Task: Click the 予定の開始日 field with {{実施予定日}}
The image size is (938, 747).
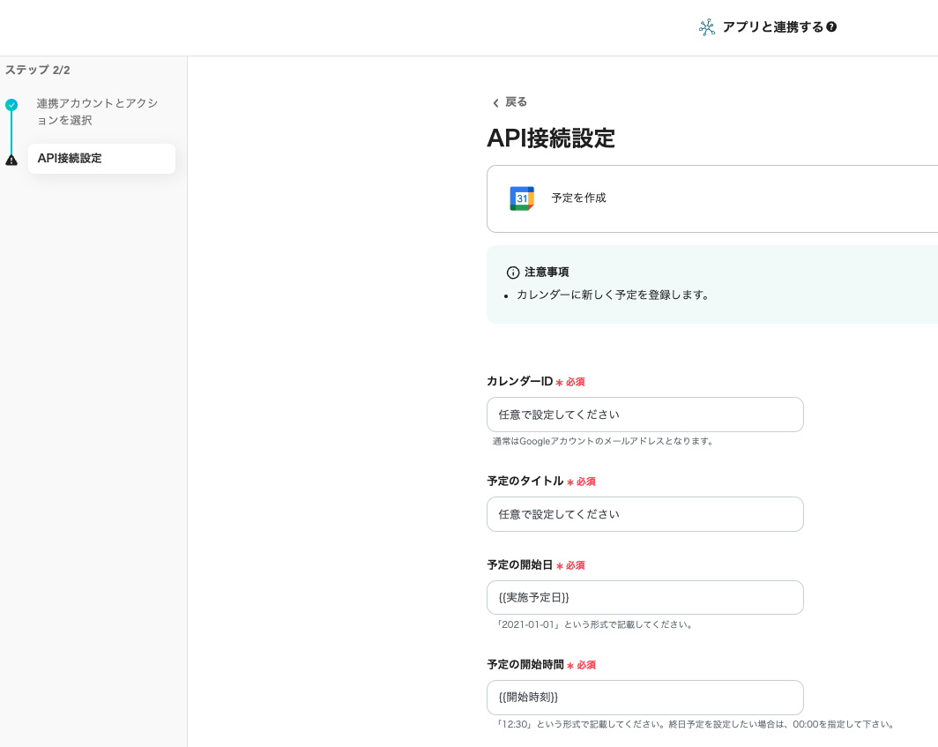Action: click(x=644, y=597)
